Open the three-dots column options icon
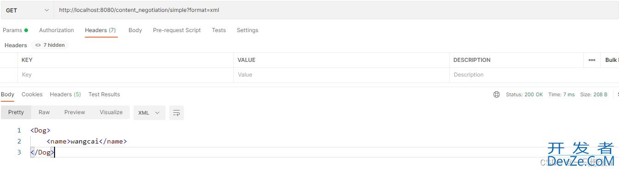The image size is (619, 171). (x=592, y=60)
